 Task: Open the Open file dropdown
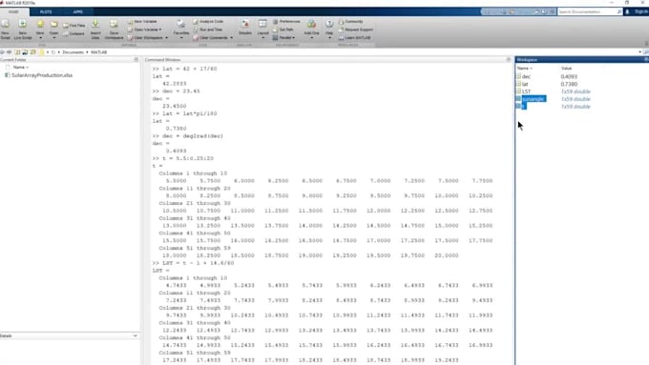(53, 30)
